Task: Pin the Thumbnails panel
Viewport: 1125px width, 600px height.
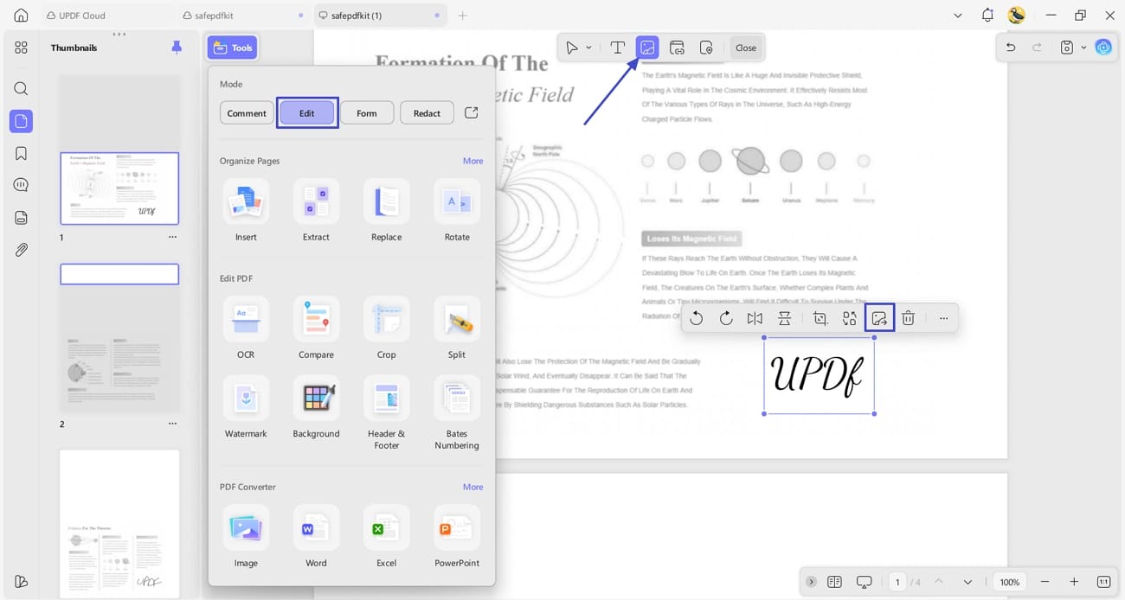Action: pos(177,48)
